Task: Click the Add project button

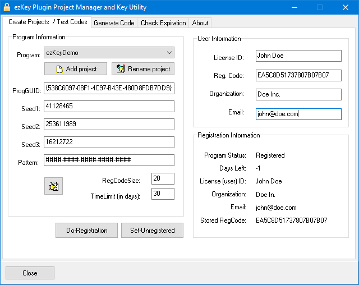Action: pos(76,69)
